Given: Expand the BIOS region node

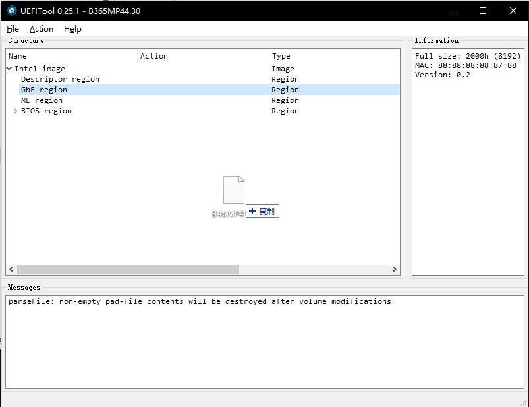Looking at the screenshot, I should [x=16, y=111].
